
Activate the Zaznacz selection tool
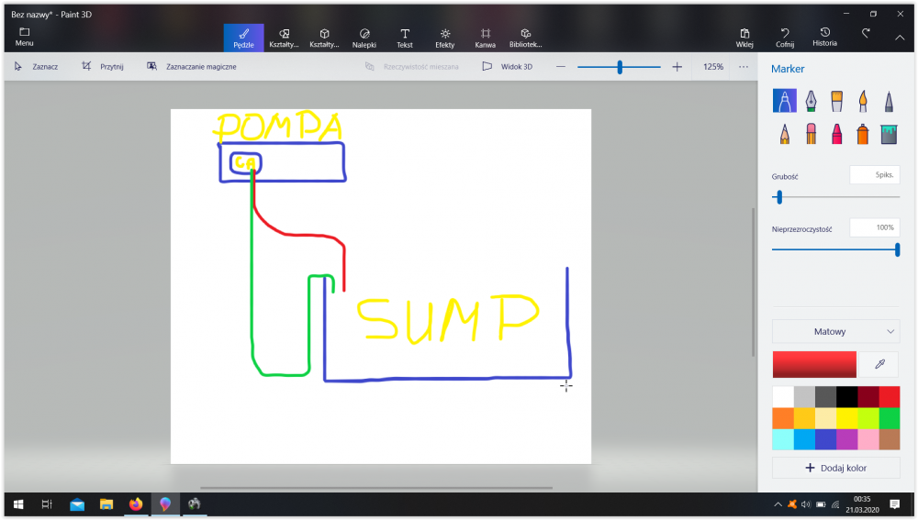click(x=37, y=67)
